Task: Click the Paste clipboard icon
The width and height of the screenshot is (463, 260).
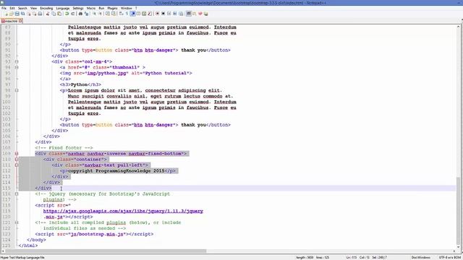Action: 59,14
